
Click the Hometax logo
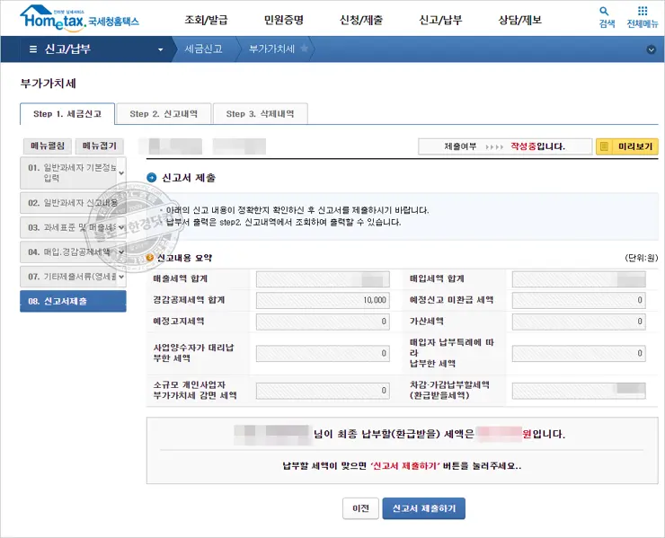tap(79, 18)
